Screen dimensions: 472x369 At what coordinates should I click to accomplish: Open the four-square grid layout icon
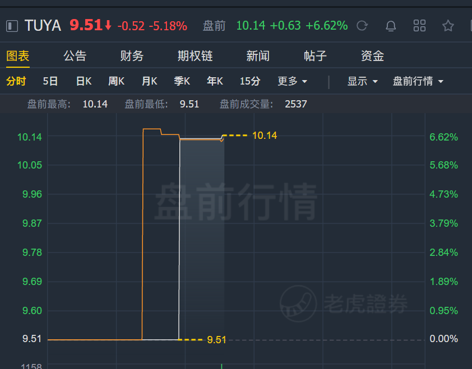pos(419,26)
